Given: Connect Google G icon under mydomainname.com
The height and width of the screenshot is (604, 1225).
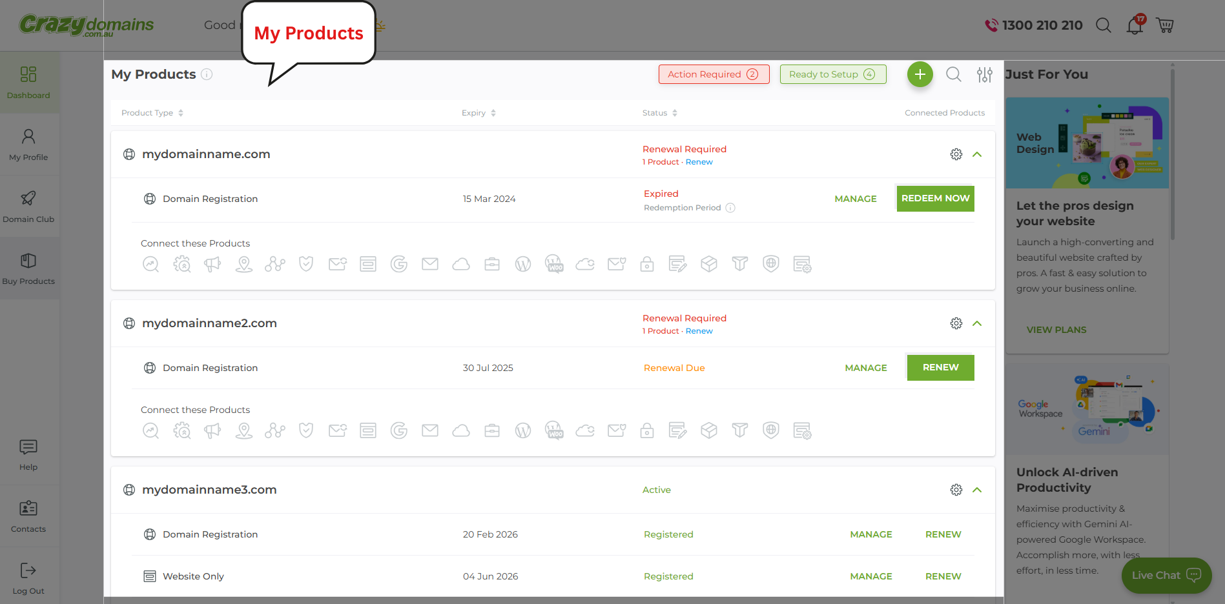Looking at the screenshot, I should coord(399,264).
